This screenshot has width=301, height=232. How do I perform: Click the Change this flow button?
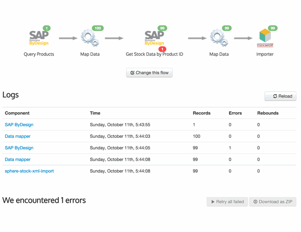coord(149,73)
